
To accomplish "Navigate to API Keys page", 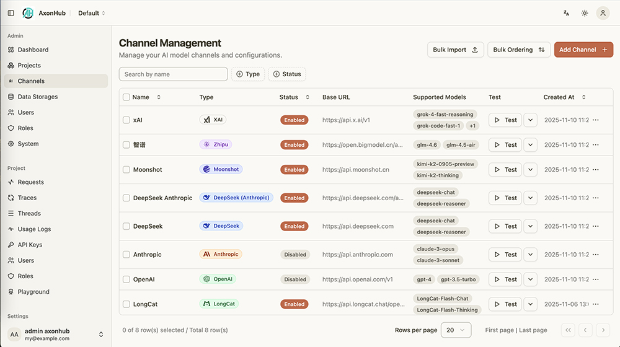I will (x=30, y=245).
